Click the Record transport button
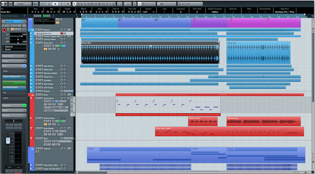Image resolution: width=315 pixels, height=174 pixels. point(68,4)
